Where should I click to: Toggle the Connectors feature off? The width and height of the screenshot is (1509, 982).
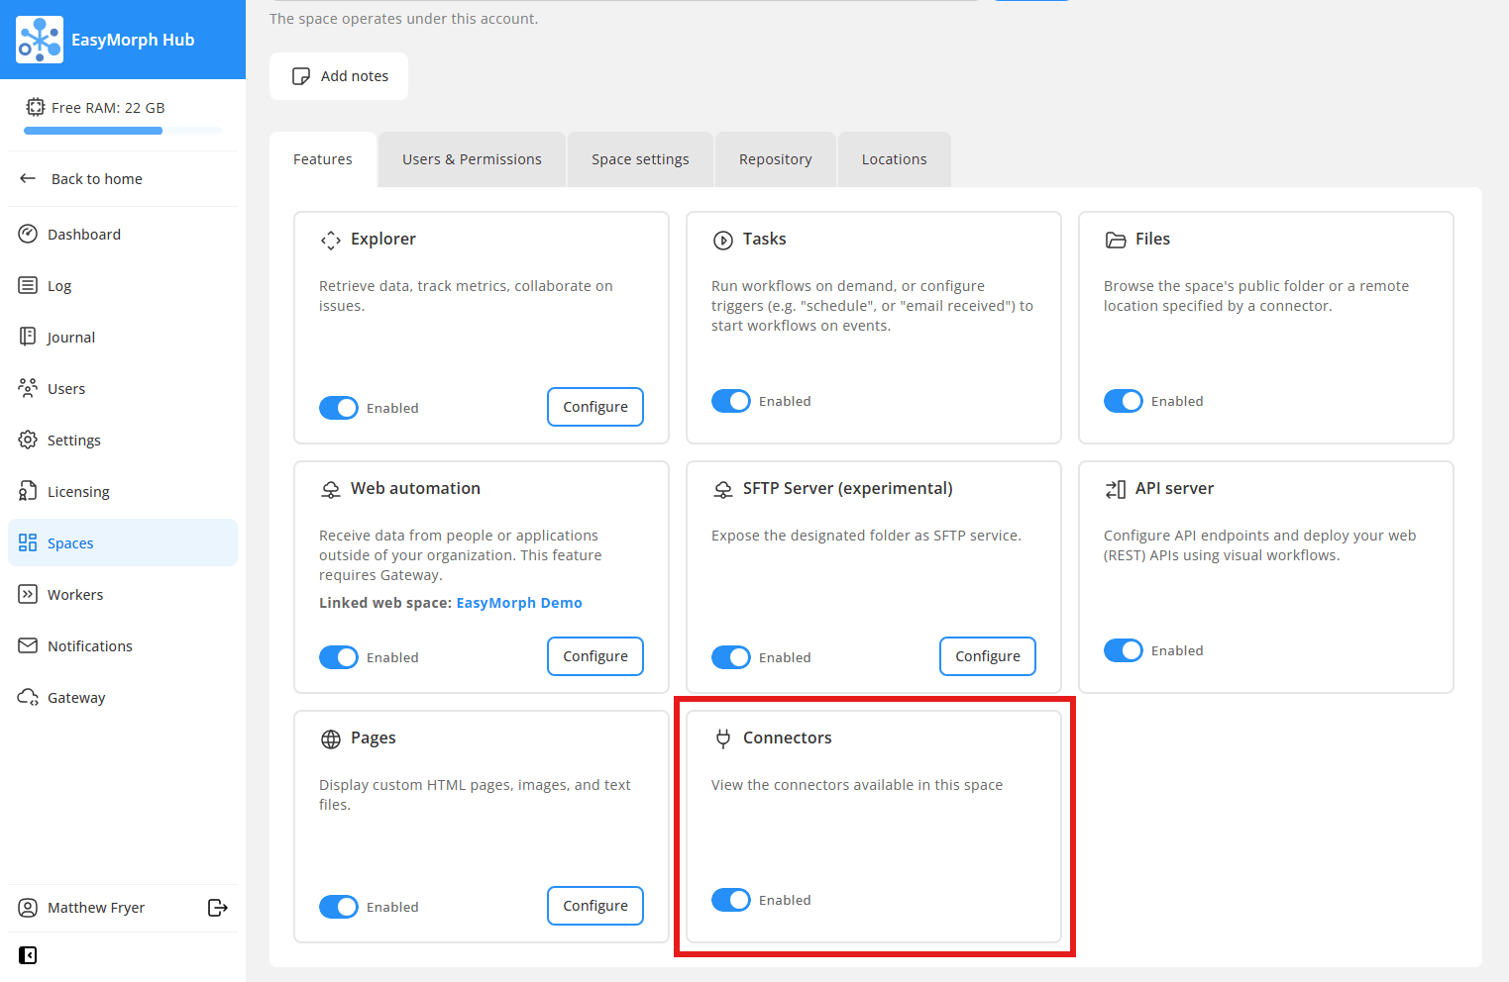point(731,900)
